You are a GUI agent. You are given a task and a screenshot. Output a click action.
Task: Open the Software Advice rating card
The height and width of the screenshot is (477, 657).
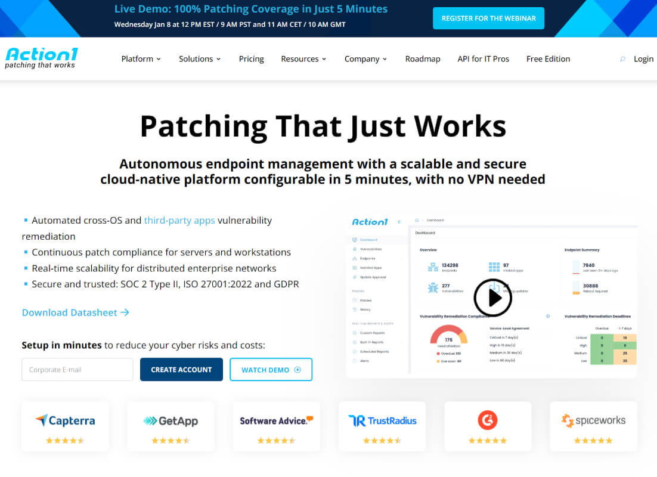point(276,427)
